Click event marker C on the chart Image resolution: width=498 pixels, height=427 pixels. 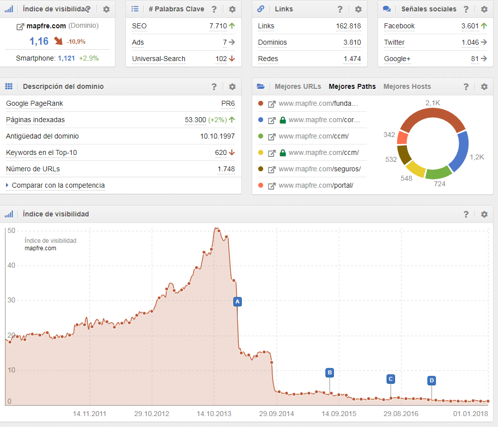coord(391,379)
